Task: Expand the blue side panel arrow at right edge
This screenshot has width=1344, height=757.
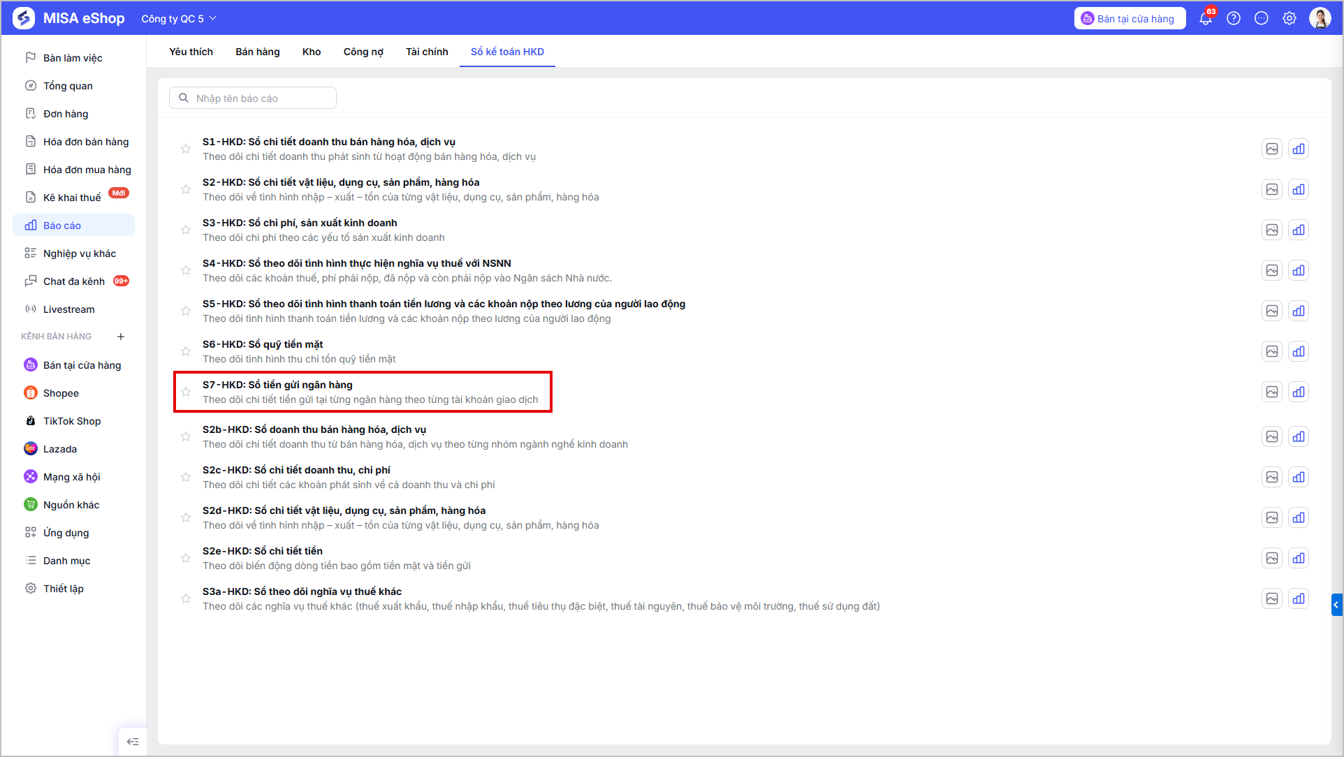Action: (1337, 605)
